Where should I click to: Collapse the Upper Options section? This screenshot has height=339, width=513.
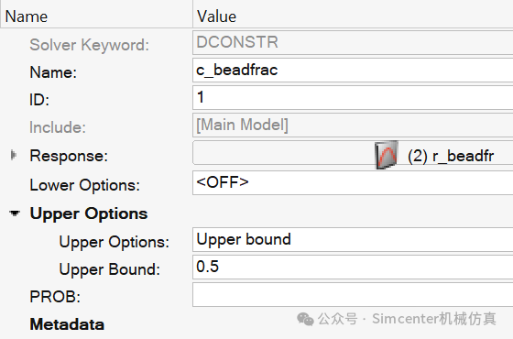[15, 213]
